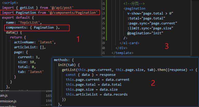199x107 pixels.
Task: Click the 'this.articleList = data.records' line
Action: (97, 95)
